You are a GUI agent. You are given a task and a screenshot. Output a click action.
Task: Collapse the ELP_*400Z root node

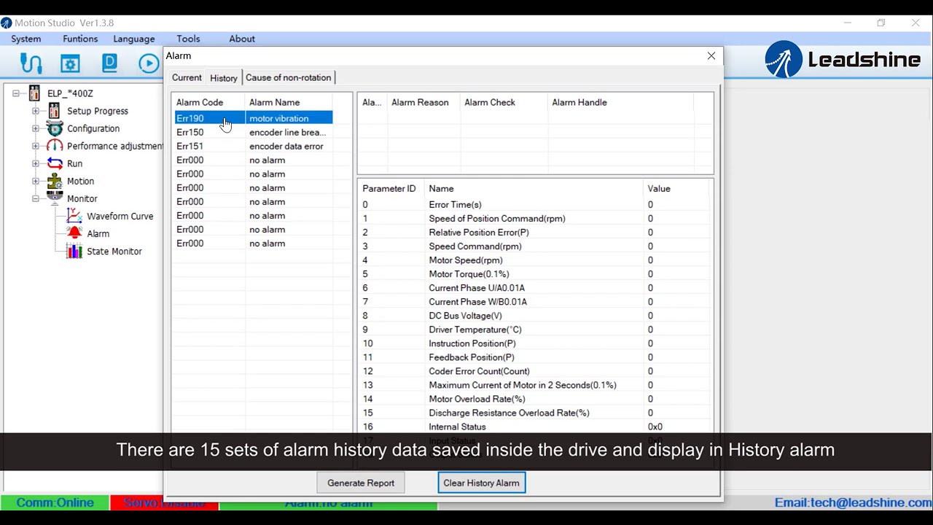[x=16, y=93]
